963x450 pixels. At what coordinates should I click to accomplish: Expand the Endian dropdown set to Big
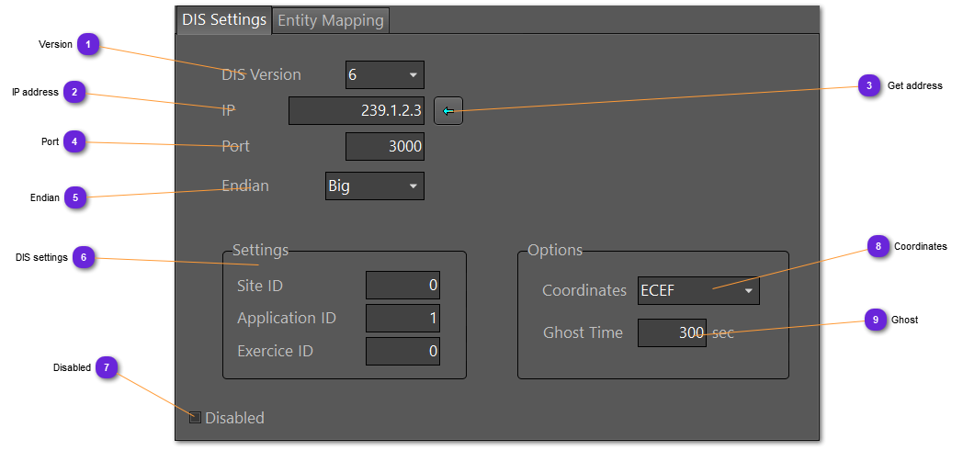[x=374, y=186]
